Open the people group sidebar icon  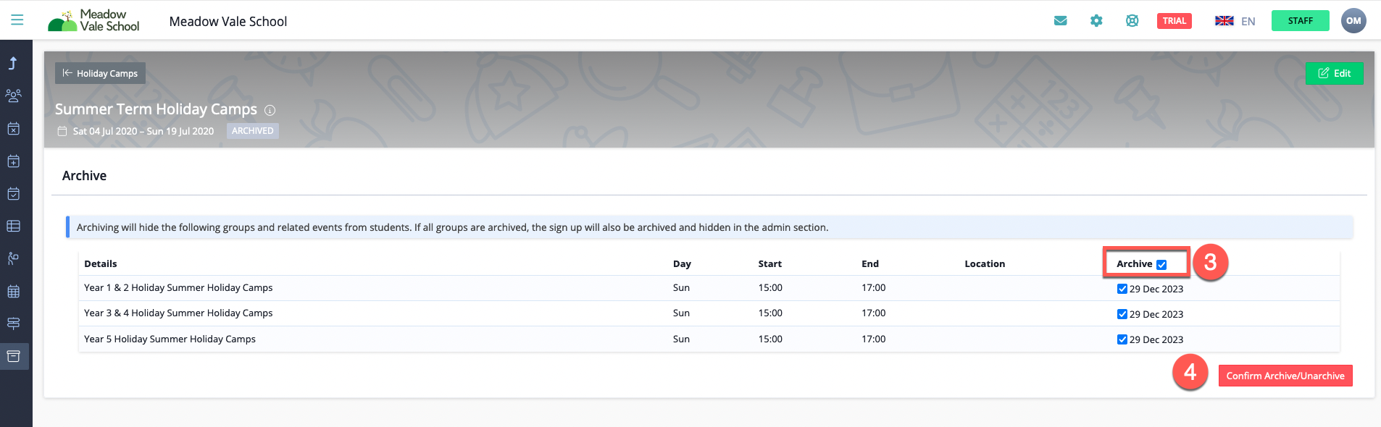click(13, 96)
